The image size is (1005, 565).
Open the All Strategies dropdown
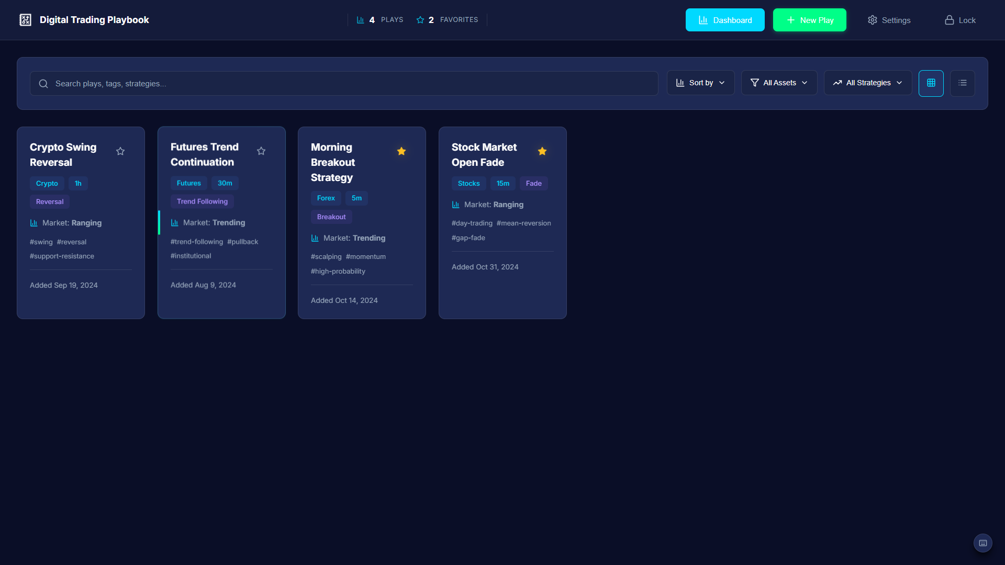[x=867, y=83]
